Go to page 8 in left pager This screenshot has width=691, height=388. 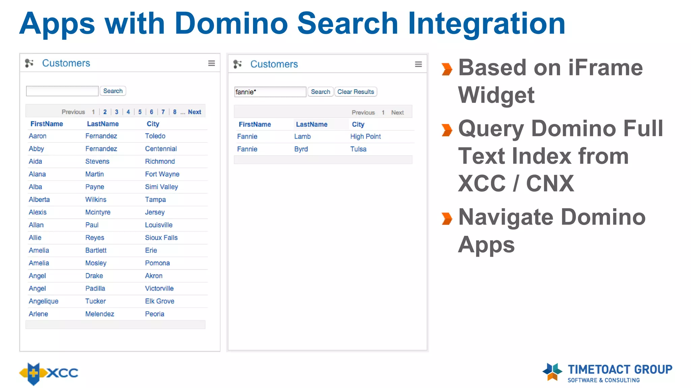pos(174,112)
